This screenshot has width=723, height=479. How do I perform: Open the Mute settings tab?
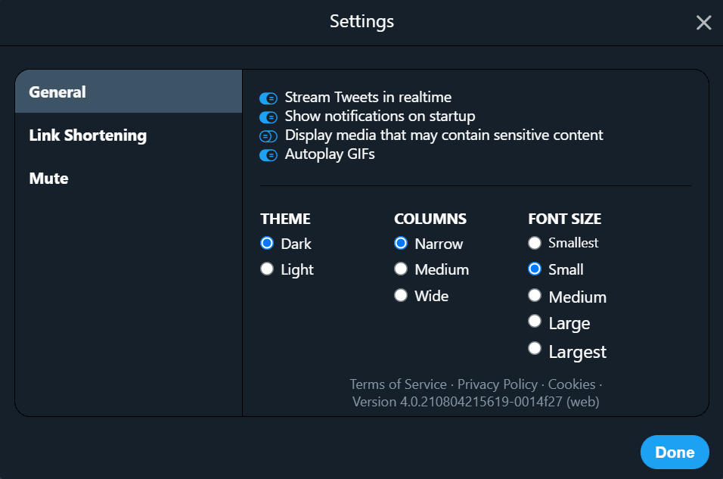[x=129, y=178]
